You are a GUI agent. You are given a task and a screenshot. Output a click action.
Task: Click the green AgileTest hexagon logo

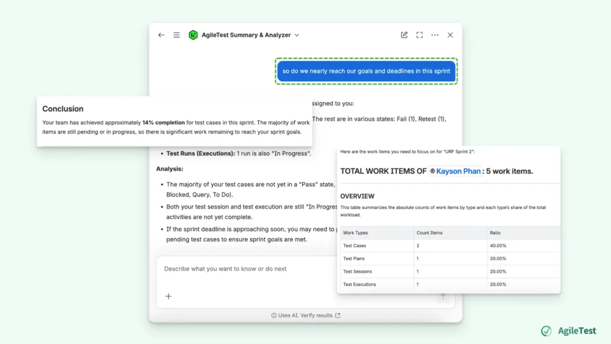click(193, 35)
